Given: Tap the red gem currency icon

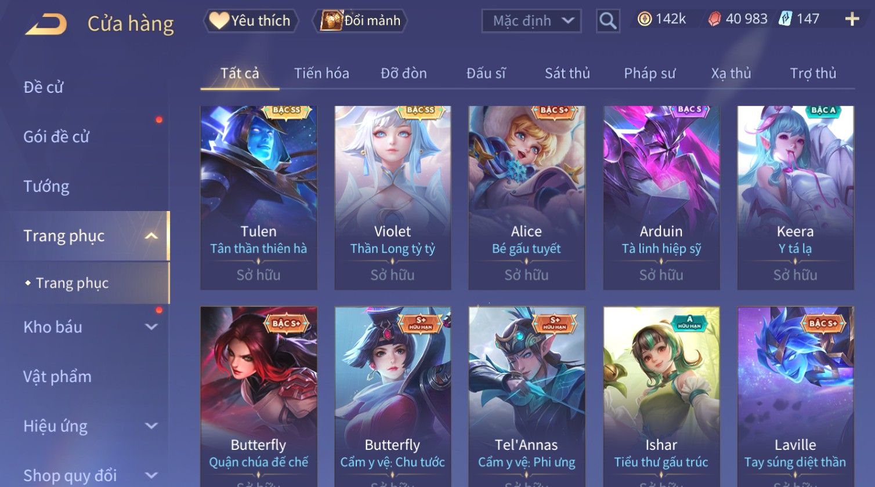Looking at the screenshot, I should pos(714,19).
